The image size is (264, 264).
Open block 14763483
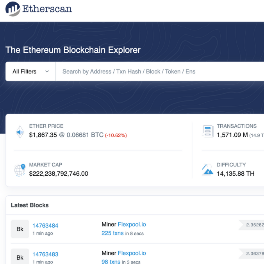tap(45, 254)
